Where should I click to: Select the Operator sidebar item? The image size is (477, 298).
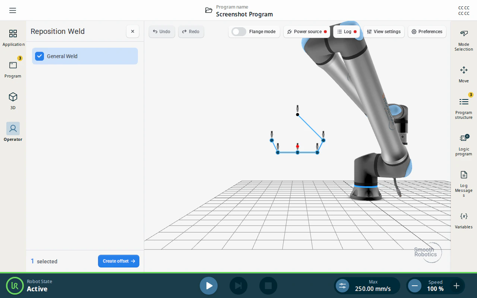tap(13, 132)
